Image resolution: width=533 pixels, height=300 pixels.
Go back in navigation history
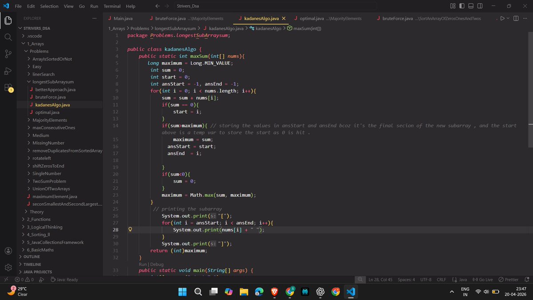pos(158,6)
